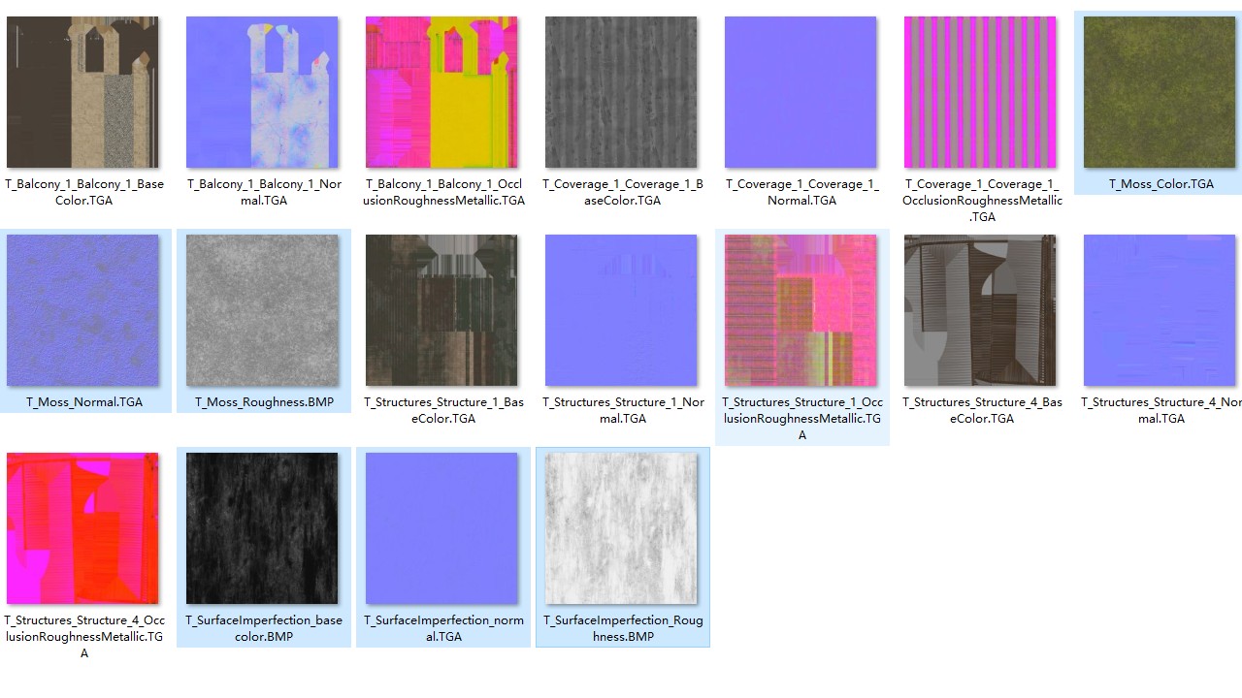Click the file name T_Structures_Structure_1_Normal.TGA

click(x=623, y=410)
